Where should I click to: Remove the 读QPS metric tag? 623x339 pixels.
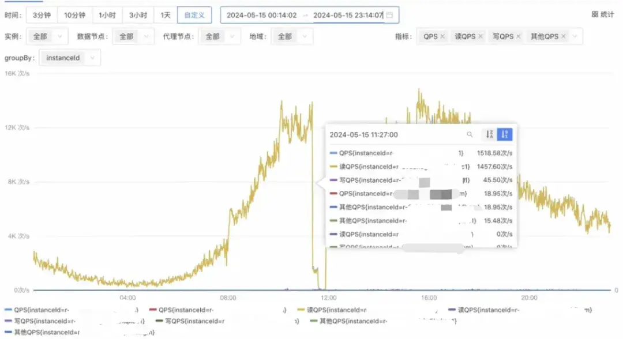(x=481, y=36)
